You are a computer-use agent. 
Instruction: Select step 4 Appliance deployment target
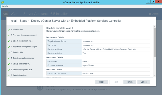(x=24, y=47)
